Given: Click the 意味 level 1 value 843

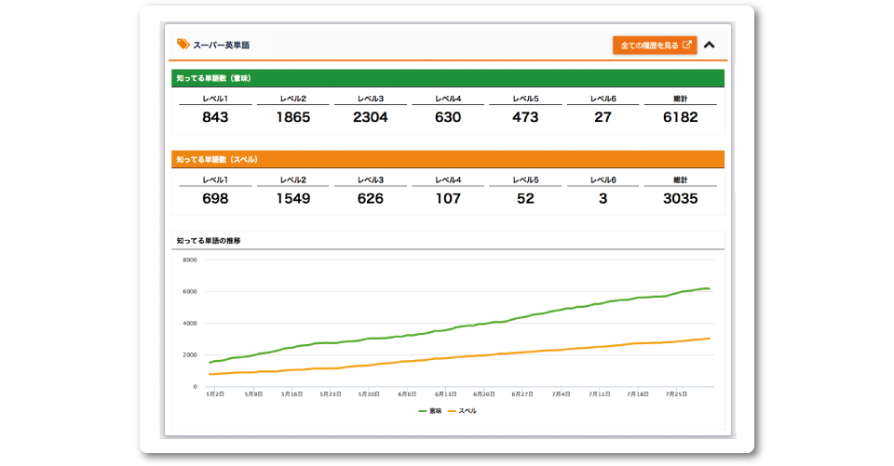Looking at the screenshot, I should coord(215,117).
